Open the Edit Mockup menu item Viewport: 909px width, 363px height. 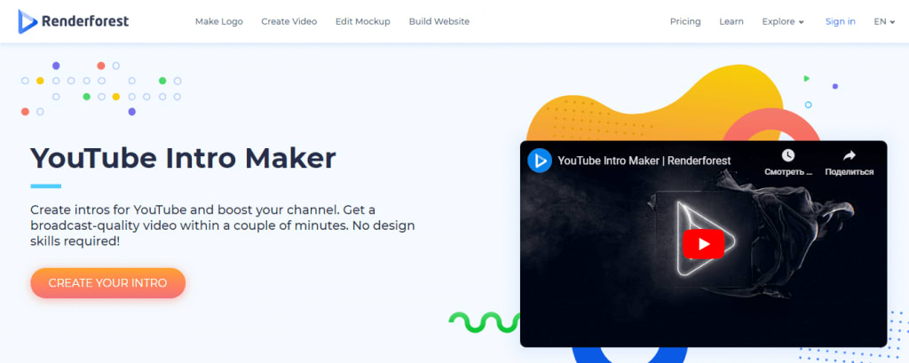pos(363,21)
